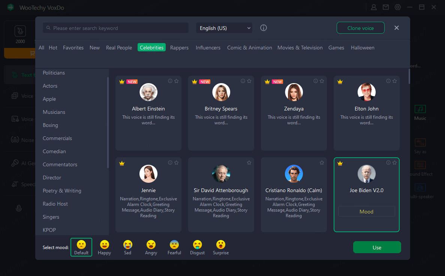Click the info icon beside the language dropdown
This screenshot has height=276, width=445.
coord(263,28)
